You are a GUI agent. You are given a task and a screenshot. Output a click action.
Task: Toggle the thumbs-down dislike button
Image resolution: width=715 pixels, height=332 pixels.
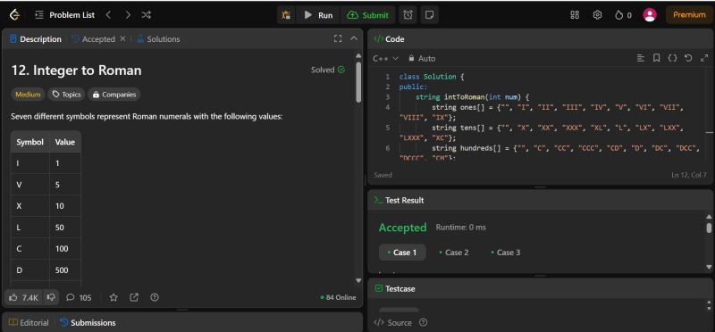coord(51,297)
